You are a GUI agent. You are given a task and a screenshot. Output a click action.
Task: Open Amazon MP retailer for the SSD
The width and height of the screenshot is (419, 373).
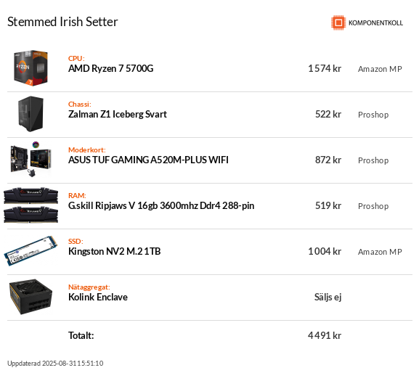click(380, 252)
